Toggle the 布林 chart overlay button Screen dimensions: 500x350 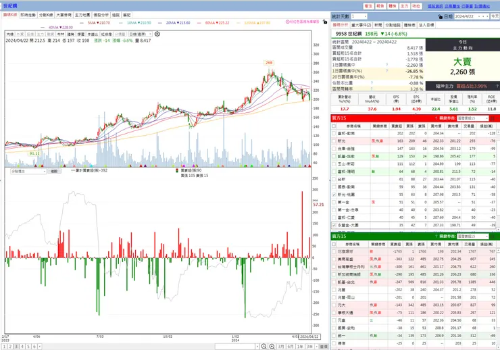click(61, 34)
